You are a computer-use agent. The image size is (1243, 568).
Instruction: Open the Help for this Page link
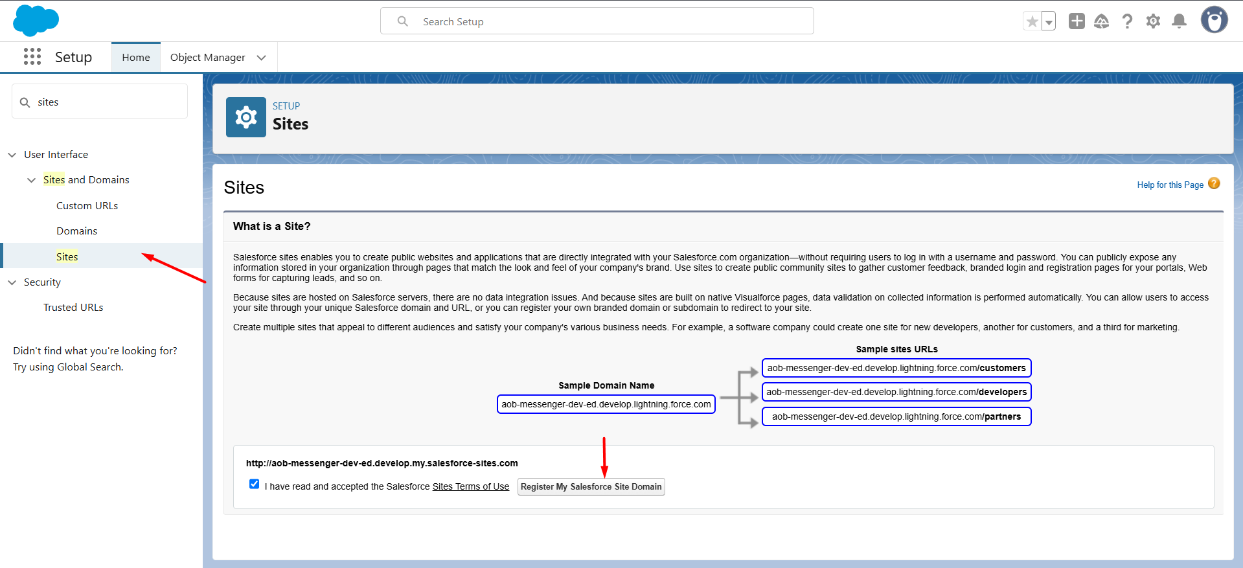[x=1170, y=185]
